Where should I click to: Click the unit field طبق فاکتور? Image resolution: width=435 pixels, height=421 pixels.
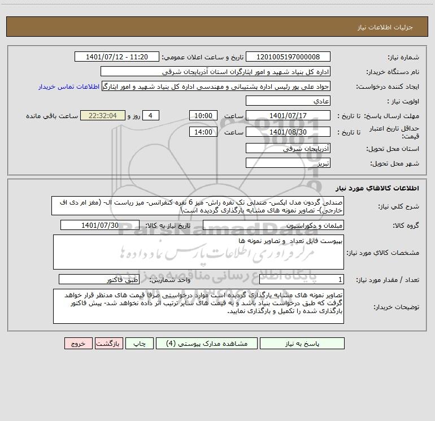point(99,280)
